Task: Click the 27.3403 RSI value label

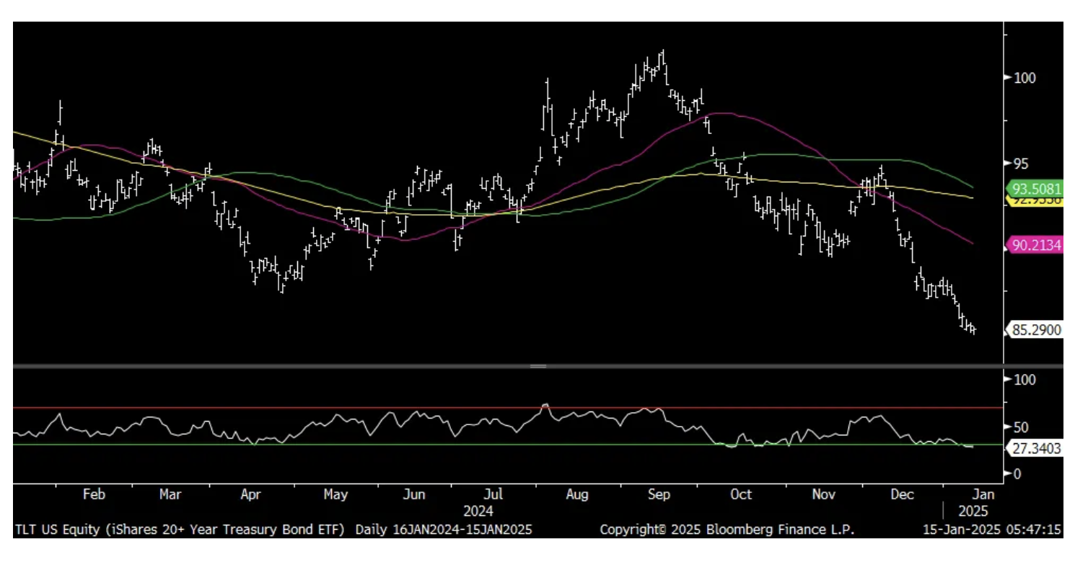Action: (x=1036, y=448)
